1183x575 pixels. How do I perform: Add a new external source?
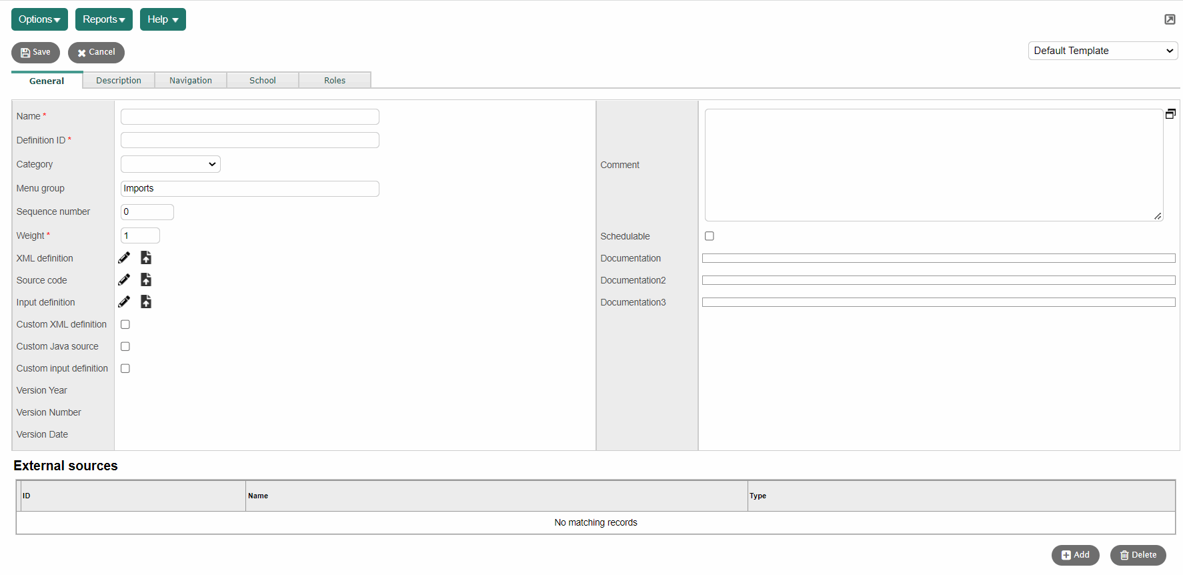point(1075,555)
